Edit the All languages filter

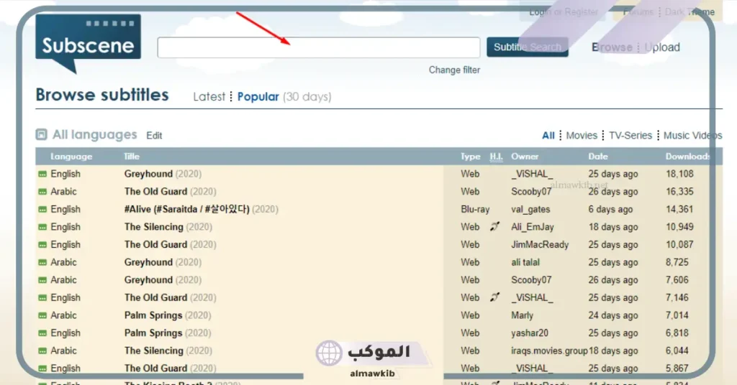(154, 136)
